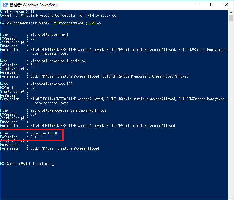
Task: Close the PowerShell window
Action: pos(226,5)
